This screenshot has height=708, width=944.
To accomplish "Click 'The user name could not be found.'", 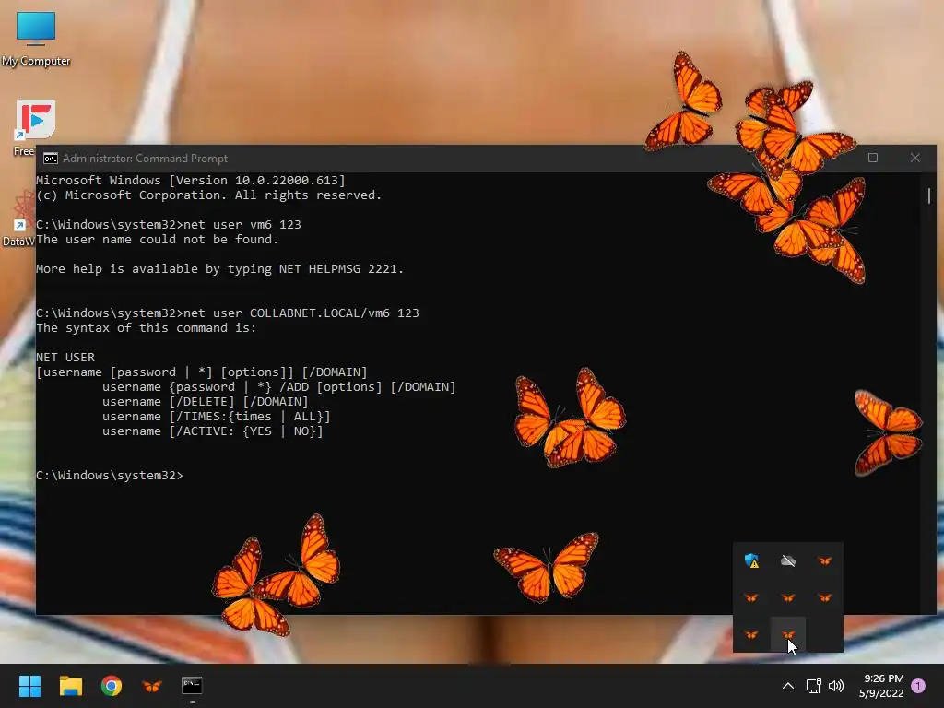I will click(x=157, y=240).
